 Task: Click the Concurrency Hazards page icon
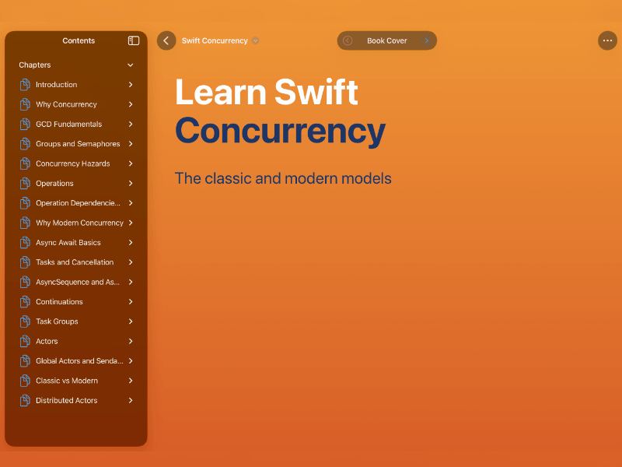pos(25,163)
